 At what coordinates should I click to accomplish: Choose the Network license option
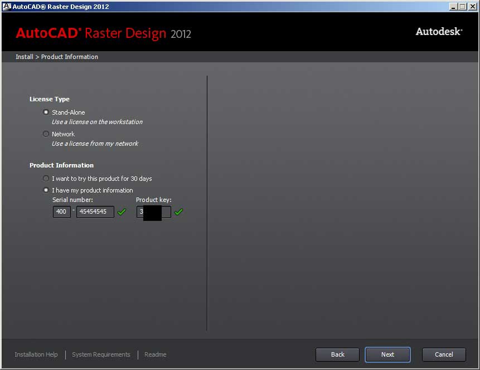pyautogui.click(x=46, y=134)
